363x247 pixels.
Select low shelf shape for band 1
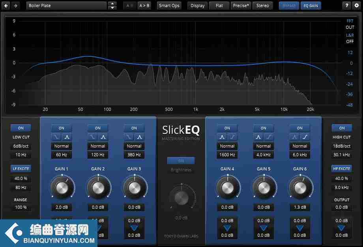point(56,137)
